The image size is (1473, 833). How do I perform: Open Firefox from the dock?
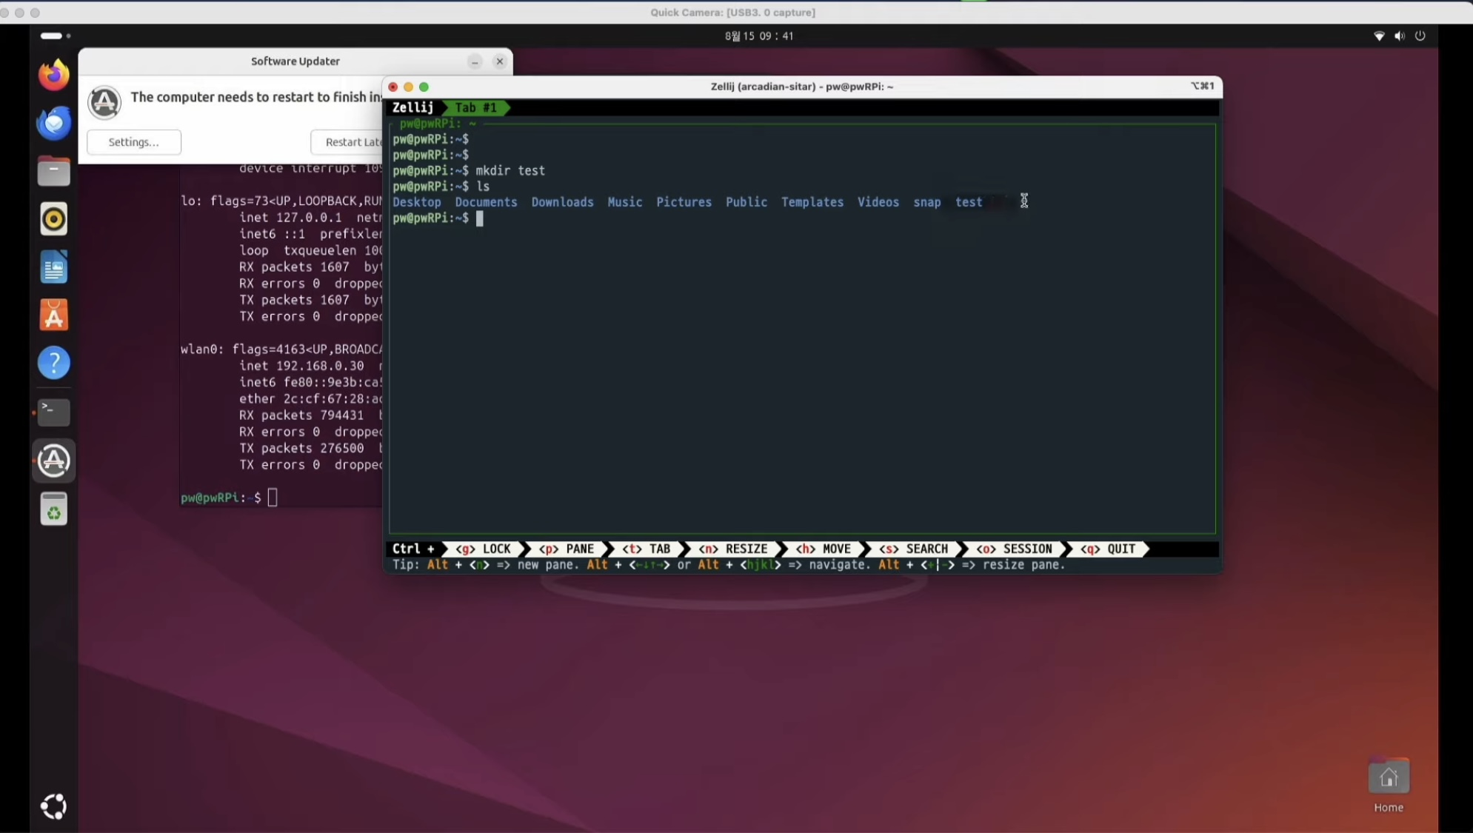tap(53, 76)
